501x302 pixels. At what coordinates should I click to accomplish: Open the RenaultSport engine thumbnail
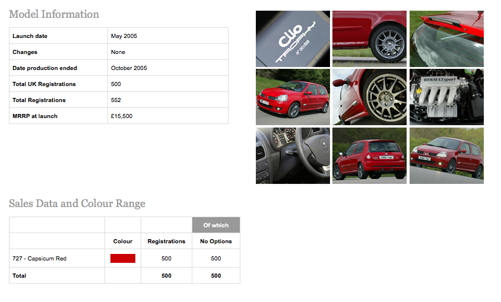446,97
